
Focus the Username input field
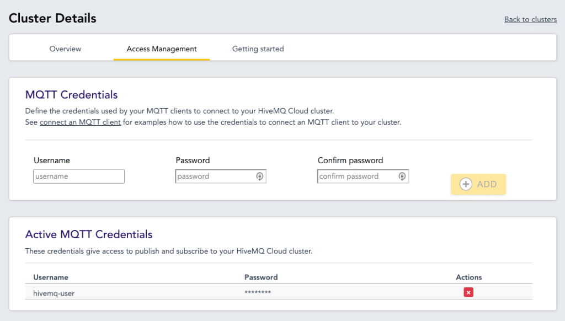pyautogui.click(x=79, y=176)
